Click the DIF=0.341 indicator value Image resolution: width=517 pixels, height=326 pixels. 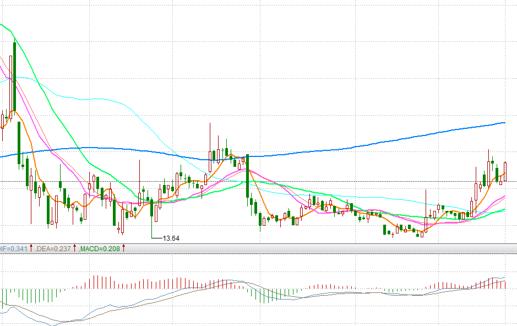click(13, 248)
